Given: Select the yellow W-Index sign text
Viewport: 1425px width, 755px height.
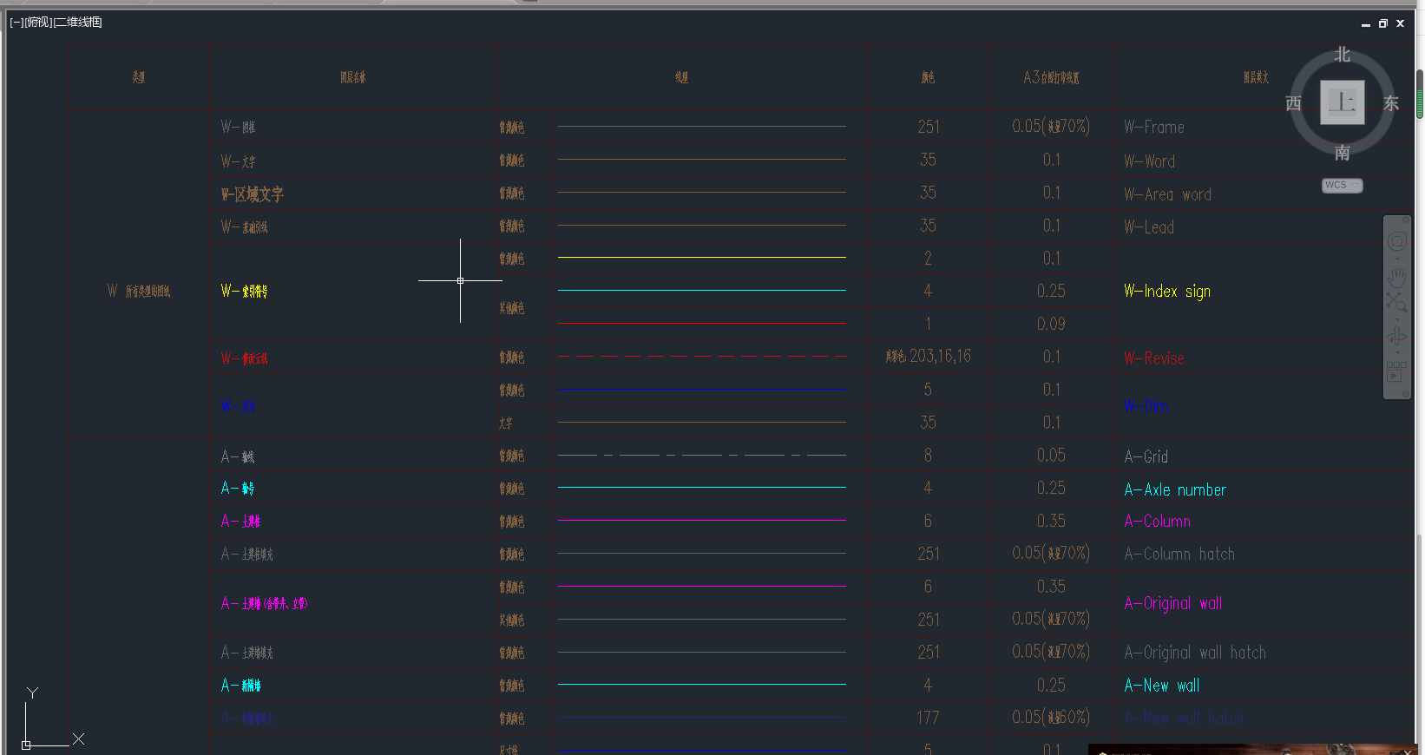Looking at the screenshot, I should click(1167, 292).
